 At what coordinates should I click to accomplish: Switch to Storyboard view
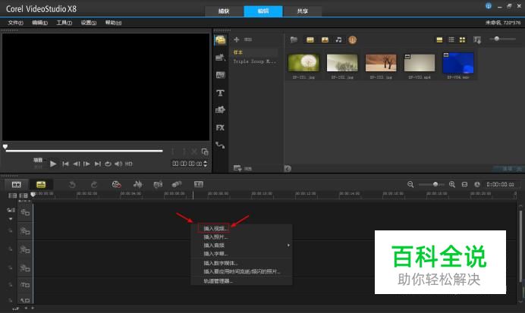click(x=17, y=184)
